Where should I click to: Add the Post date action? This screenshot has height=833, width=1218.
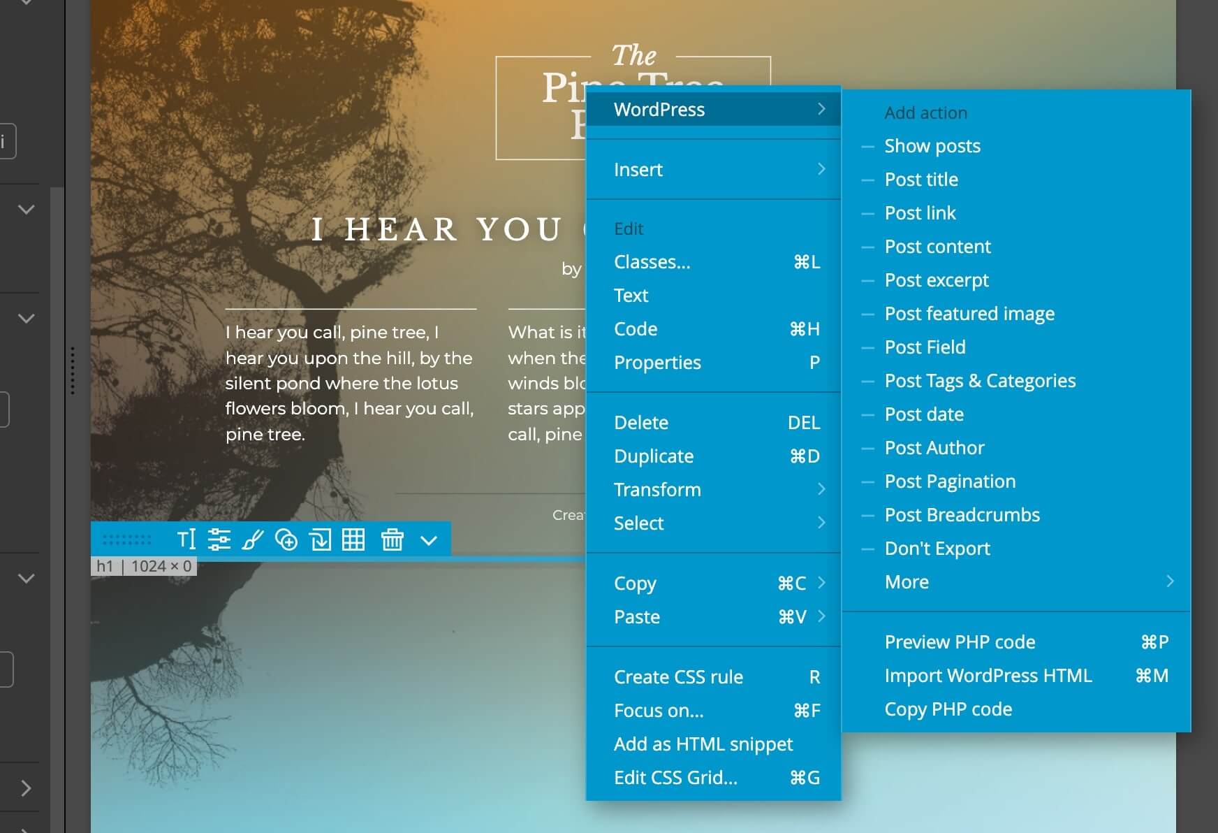[1016, 414]
